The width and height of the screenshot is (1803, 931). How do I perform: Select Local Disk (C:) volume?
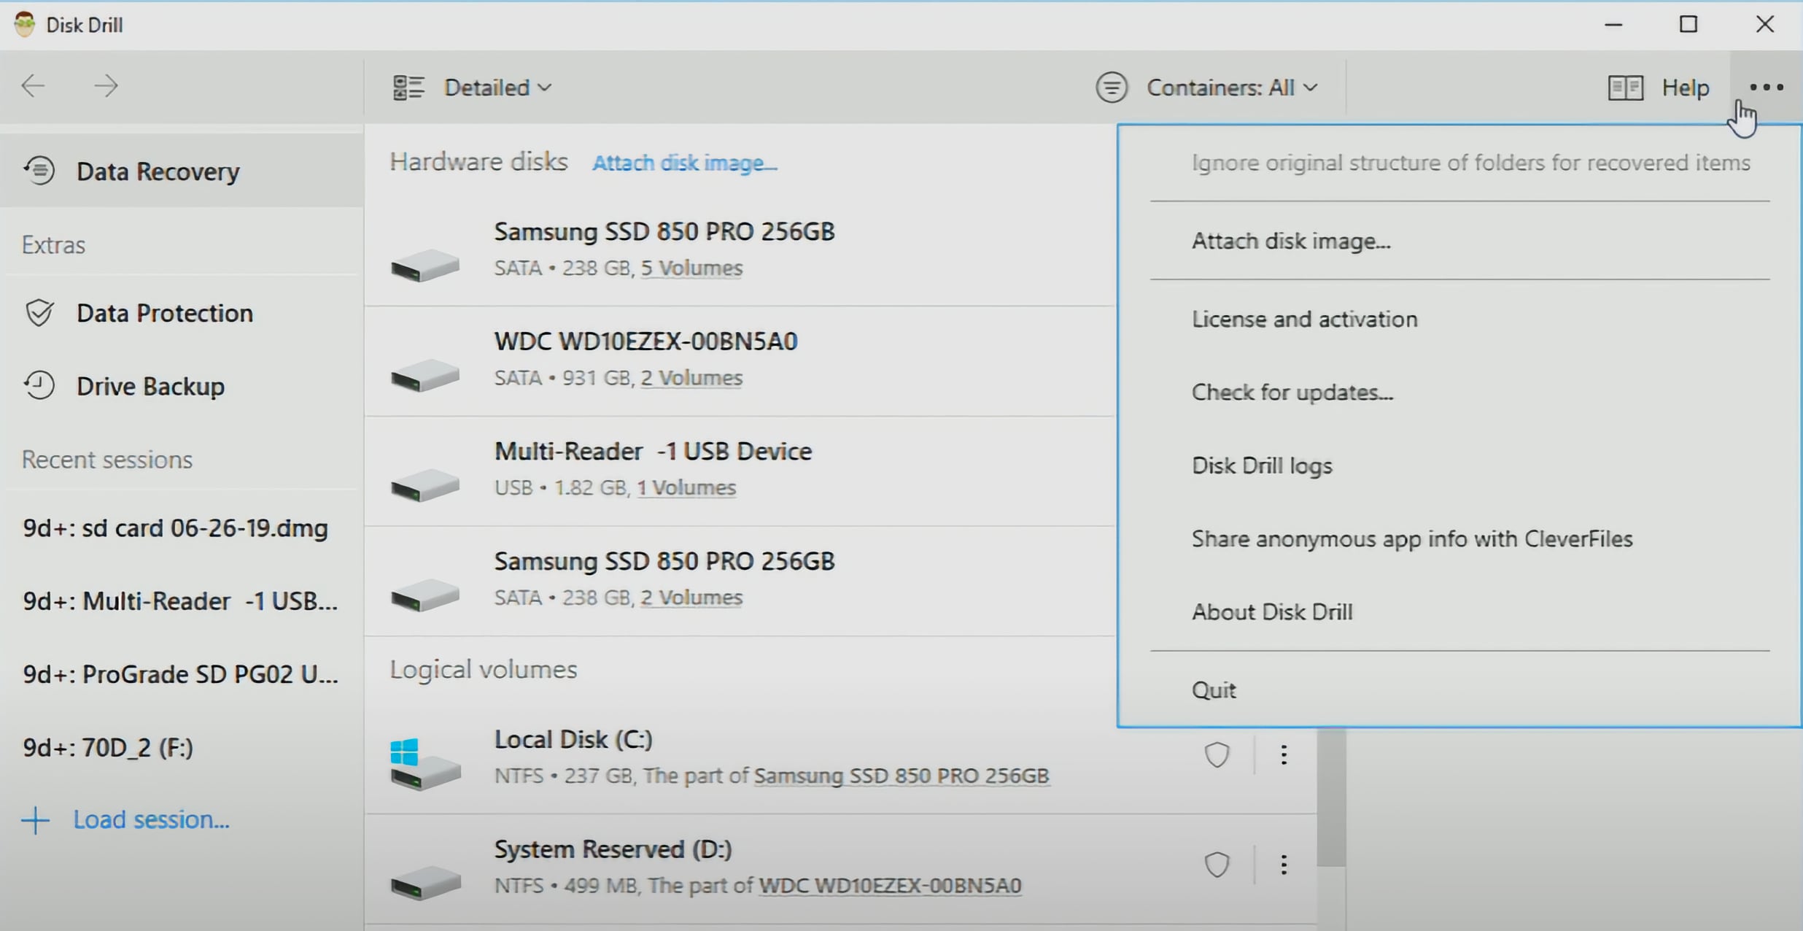[840, 759]
